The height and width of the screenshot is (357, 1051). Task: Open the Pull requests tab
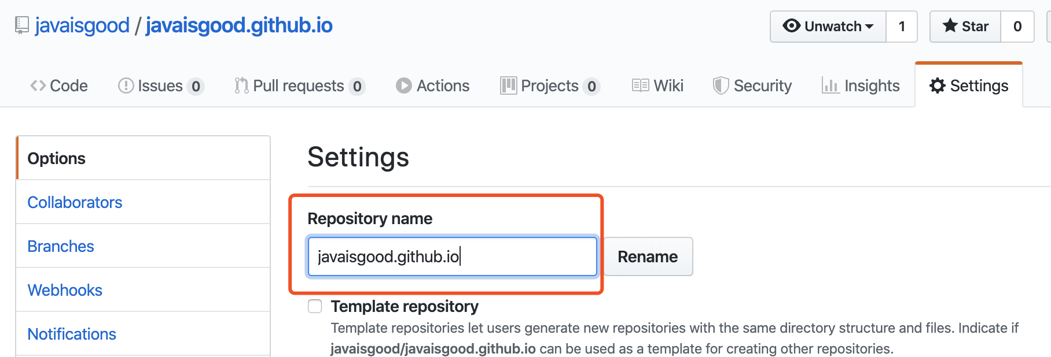click(x=299, y=85)
